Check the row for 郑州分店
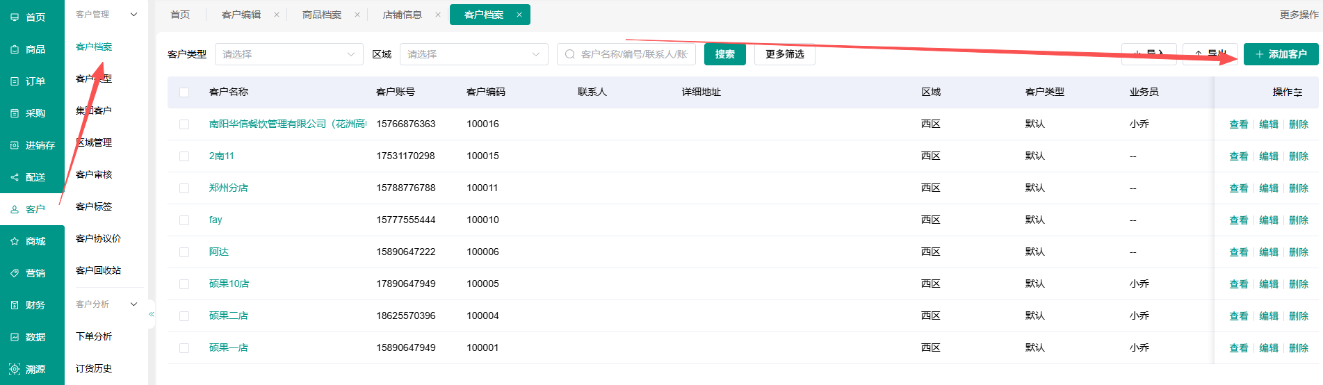1323x385 pixels. (x=184, y=188)
